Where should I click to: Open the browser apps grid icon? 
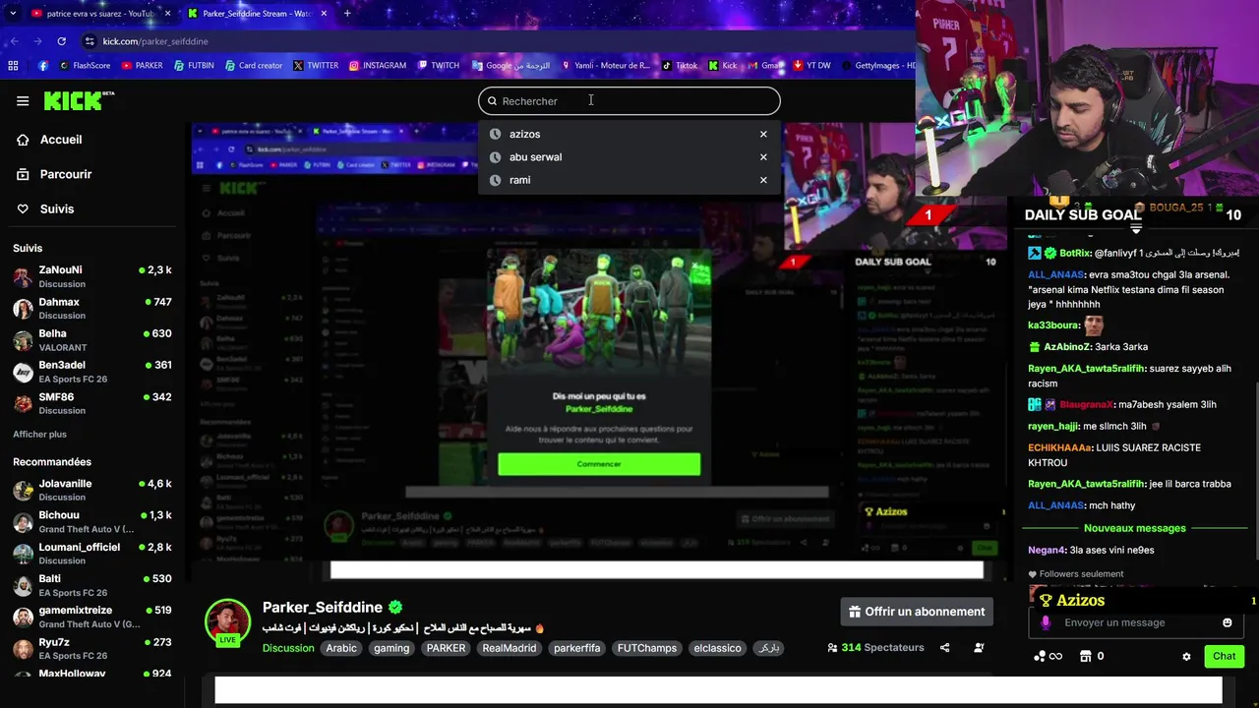tap(13, 66)
